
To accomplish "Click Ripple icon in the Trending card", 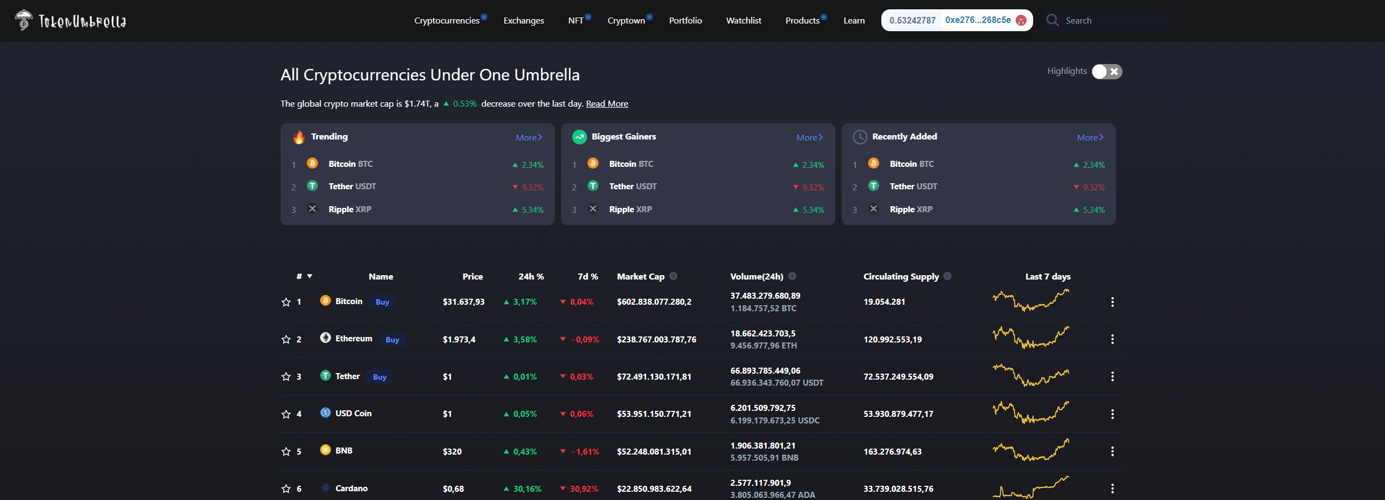I will (312, 208).
